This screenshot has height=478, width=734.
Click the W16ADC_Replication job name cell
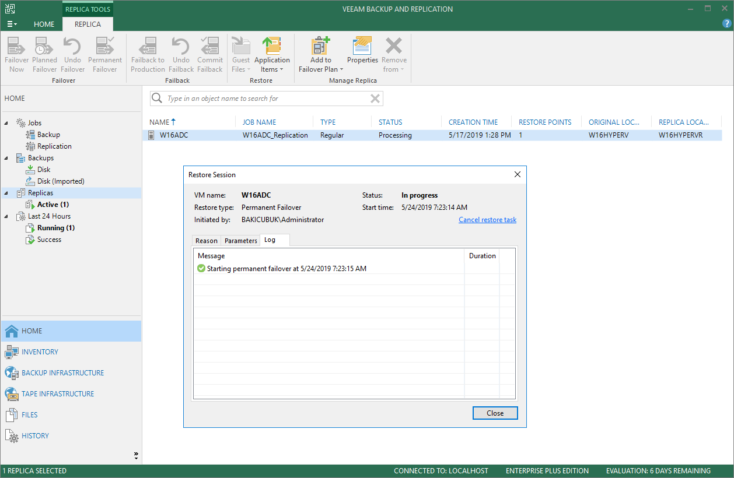click(275, 135)
